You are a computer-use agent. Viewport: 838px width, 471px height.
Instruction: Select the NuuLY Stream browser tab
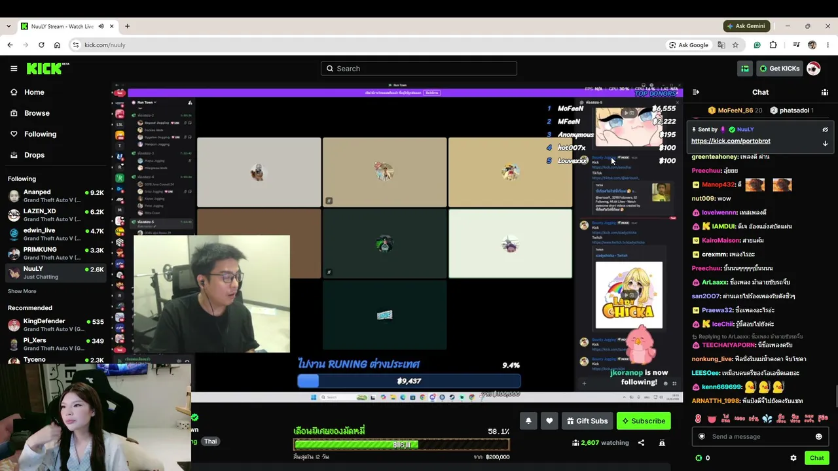[67, 26]
